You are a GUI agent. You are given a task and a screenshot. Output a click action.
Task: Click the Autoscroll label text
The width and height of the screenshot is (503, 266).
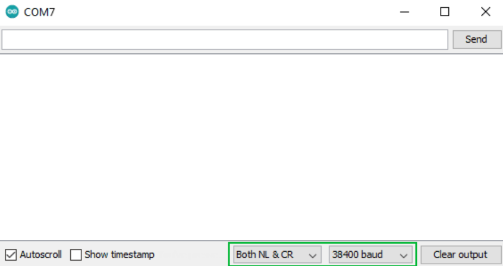point(41,255)
